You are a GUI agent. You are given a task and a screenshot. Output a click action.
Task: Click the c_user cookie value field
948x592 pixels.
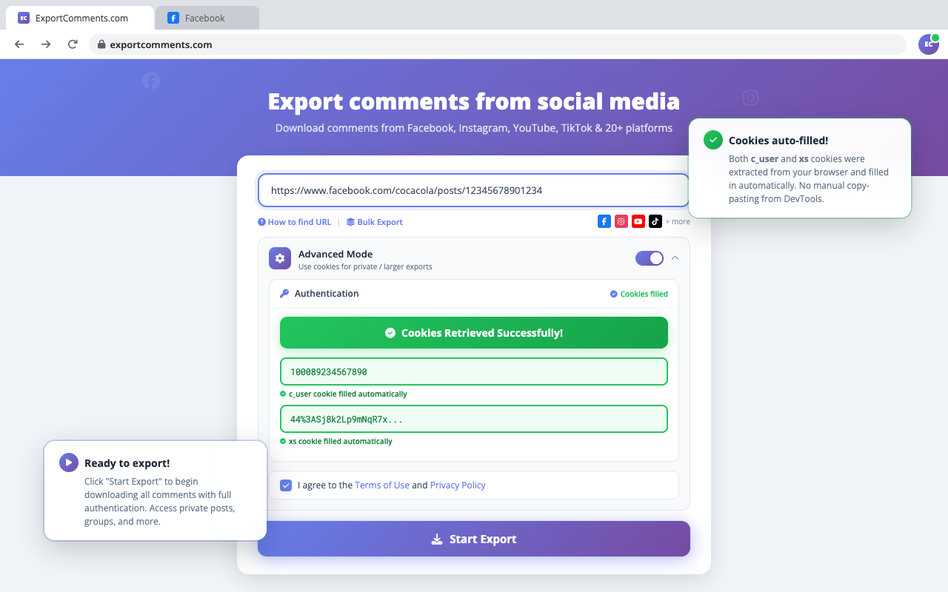point(474,371)
